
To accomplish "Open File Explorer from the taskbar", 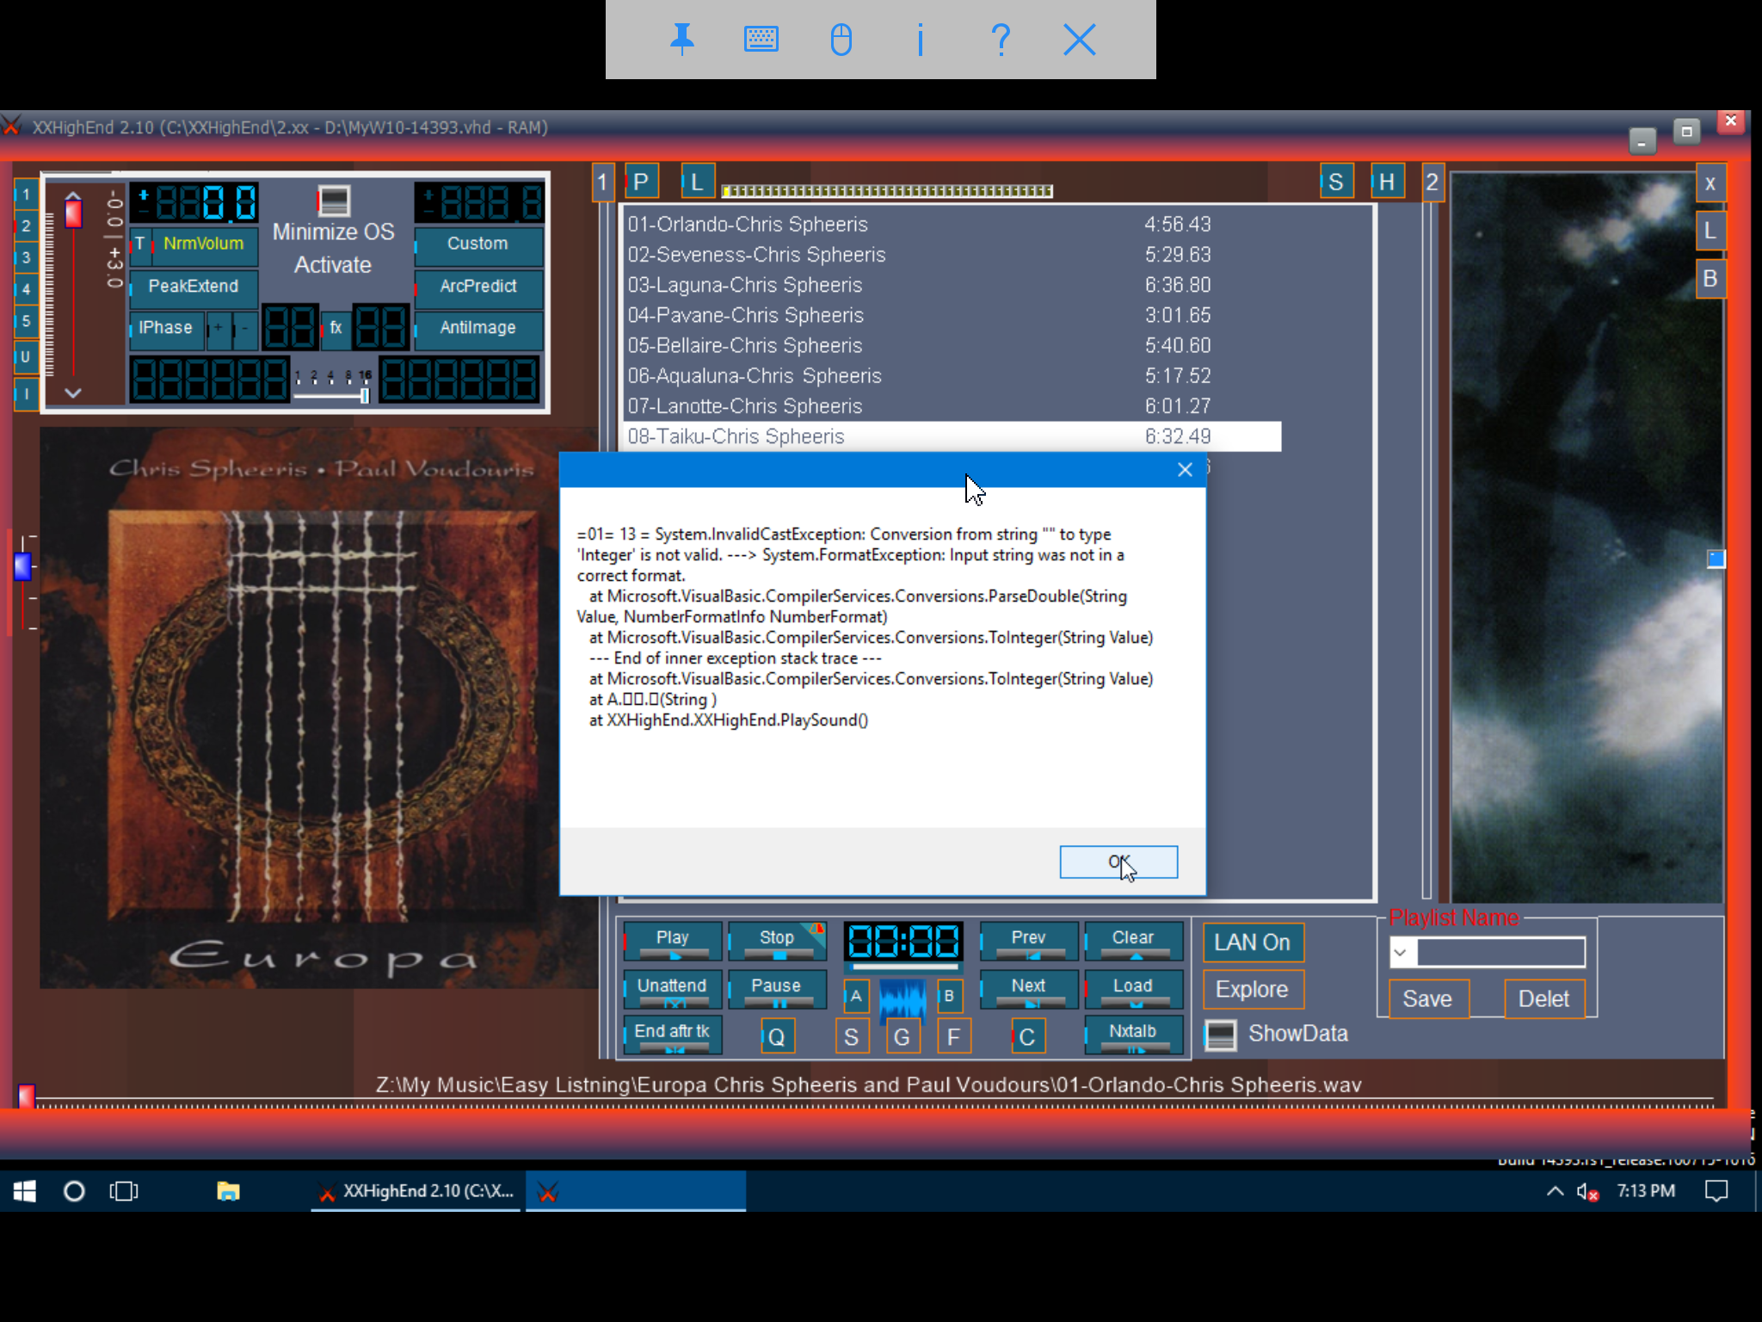I will (228, 1191).
